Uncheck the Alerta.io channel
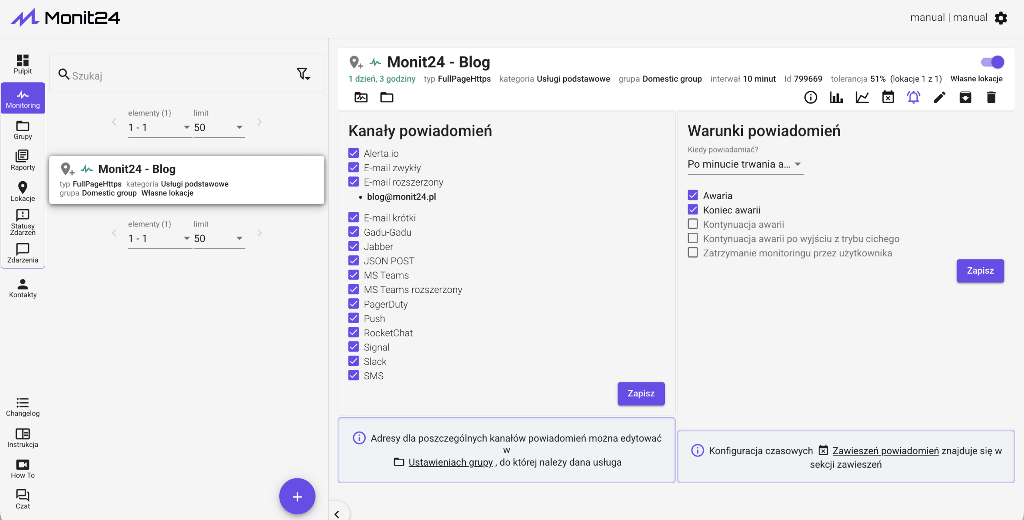This screenshot has width=1024, height=520. 354,153
